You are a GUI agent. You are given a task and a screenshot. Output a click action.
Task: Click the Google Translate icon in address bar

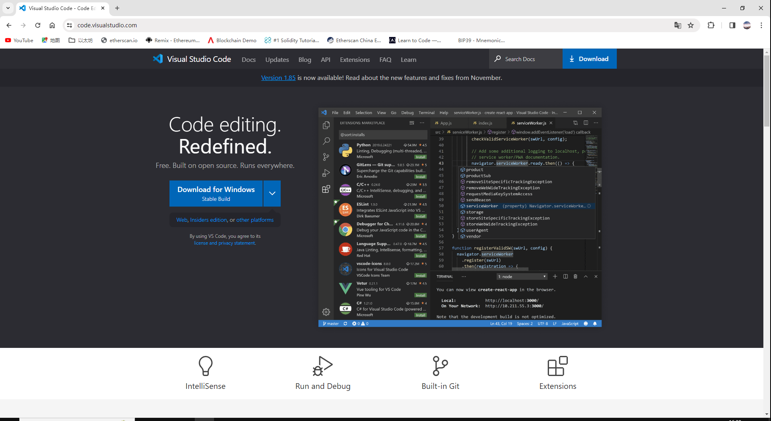[x=678, y=25]
